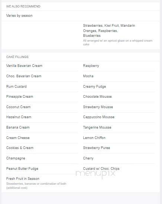
Task: Choose Banana Cream in the list
Action: pos(18,127)
